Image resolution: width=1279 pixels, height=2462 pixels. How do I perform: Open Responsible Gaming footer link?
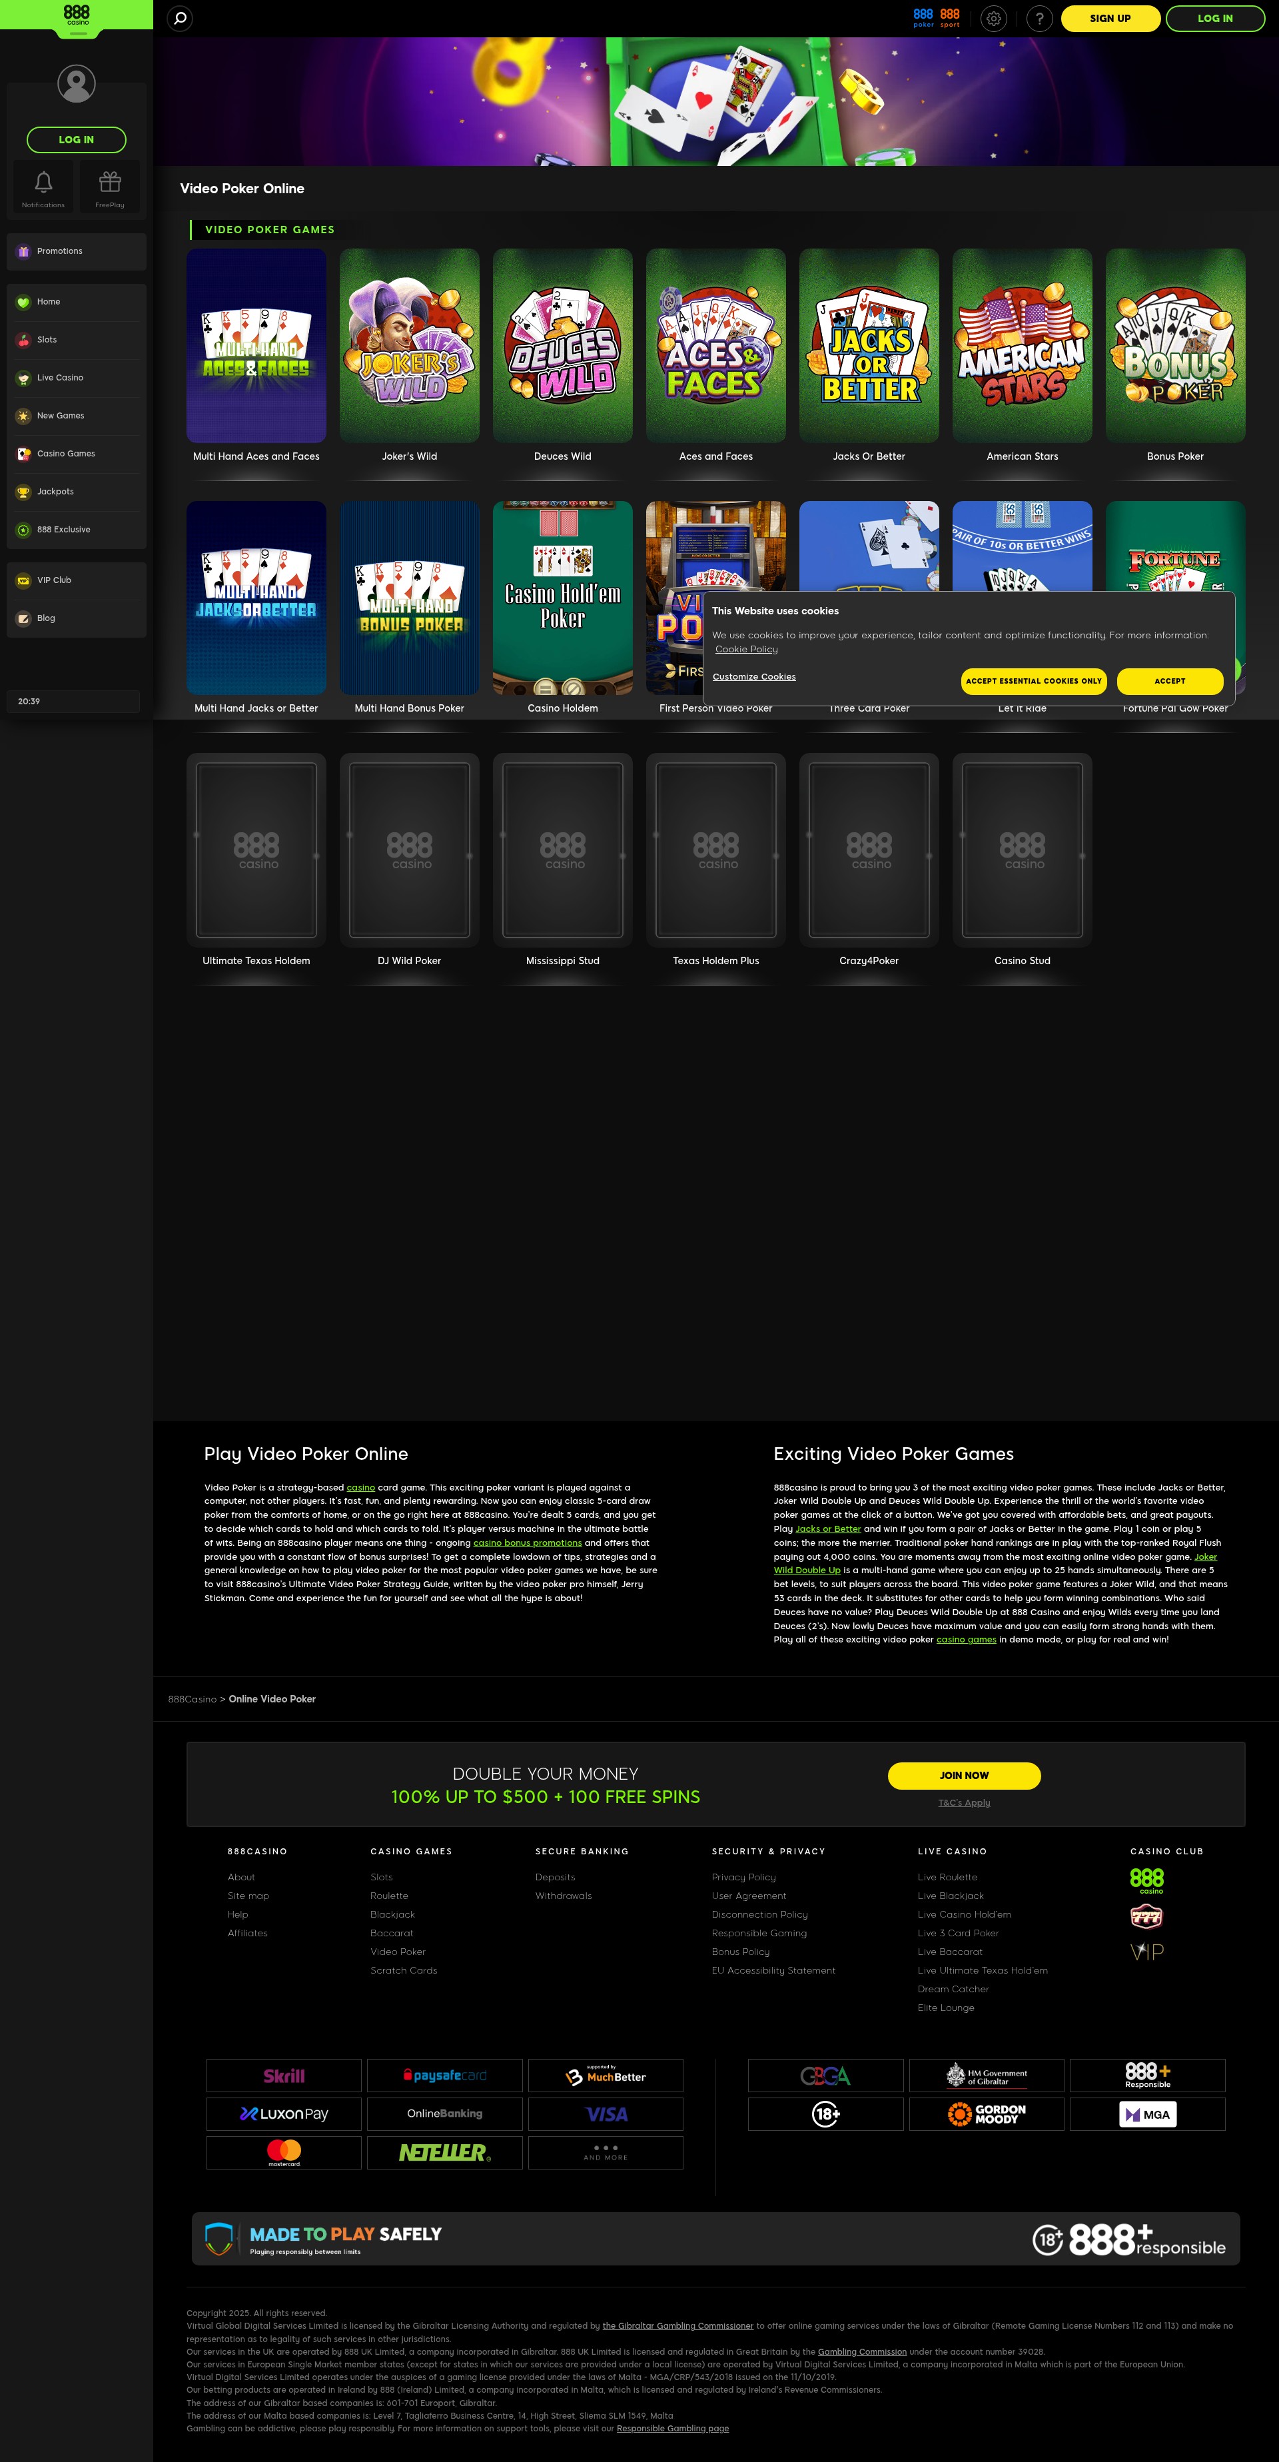coord(759,1932)
